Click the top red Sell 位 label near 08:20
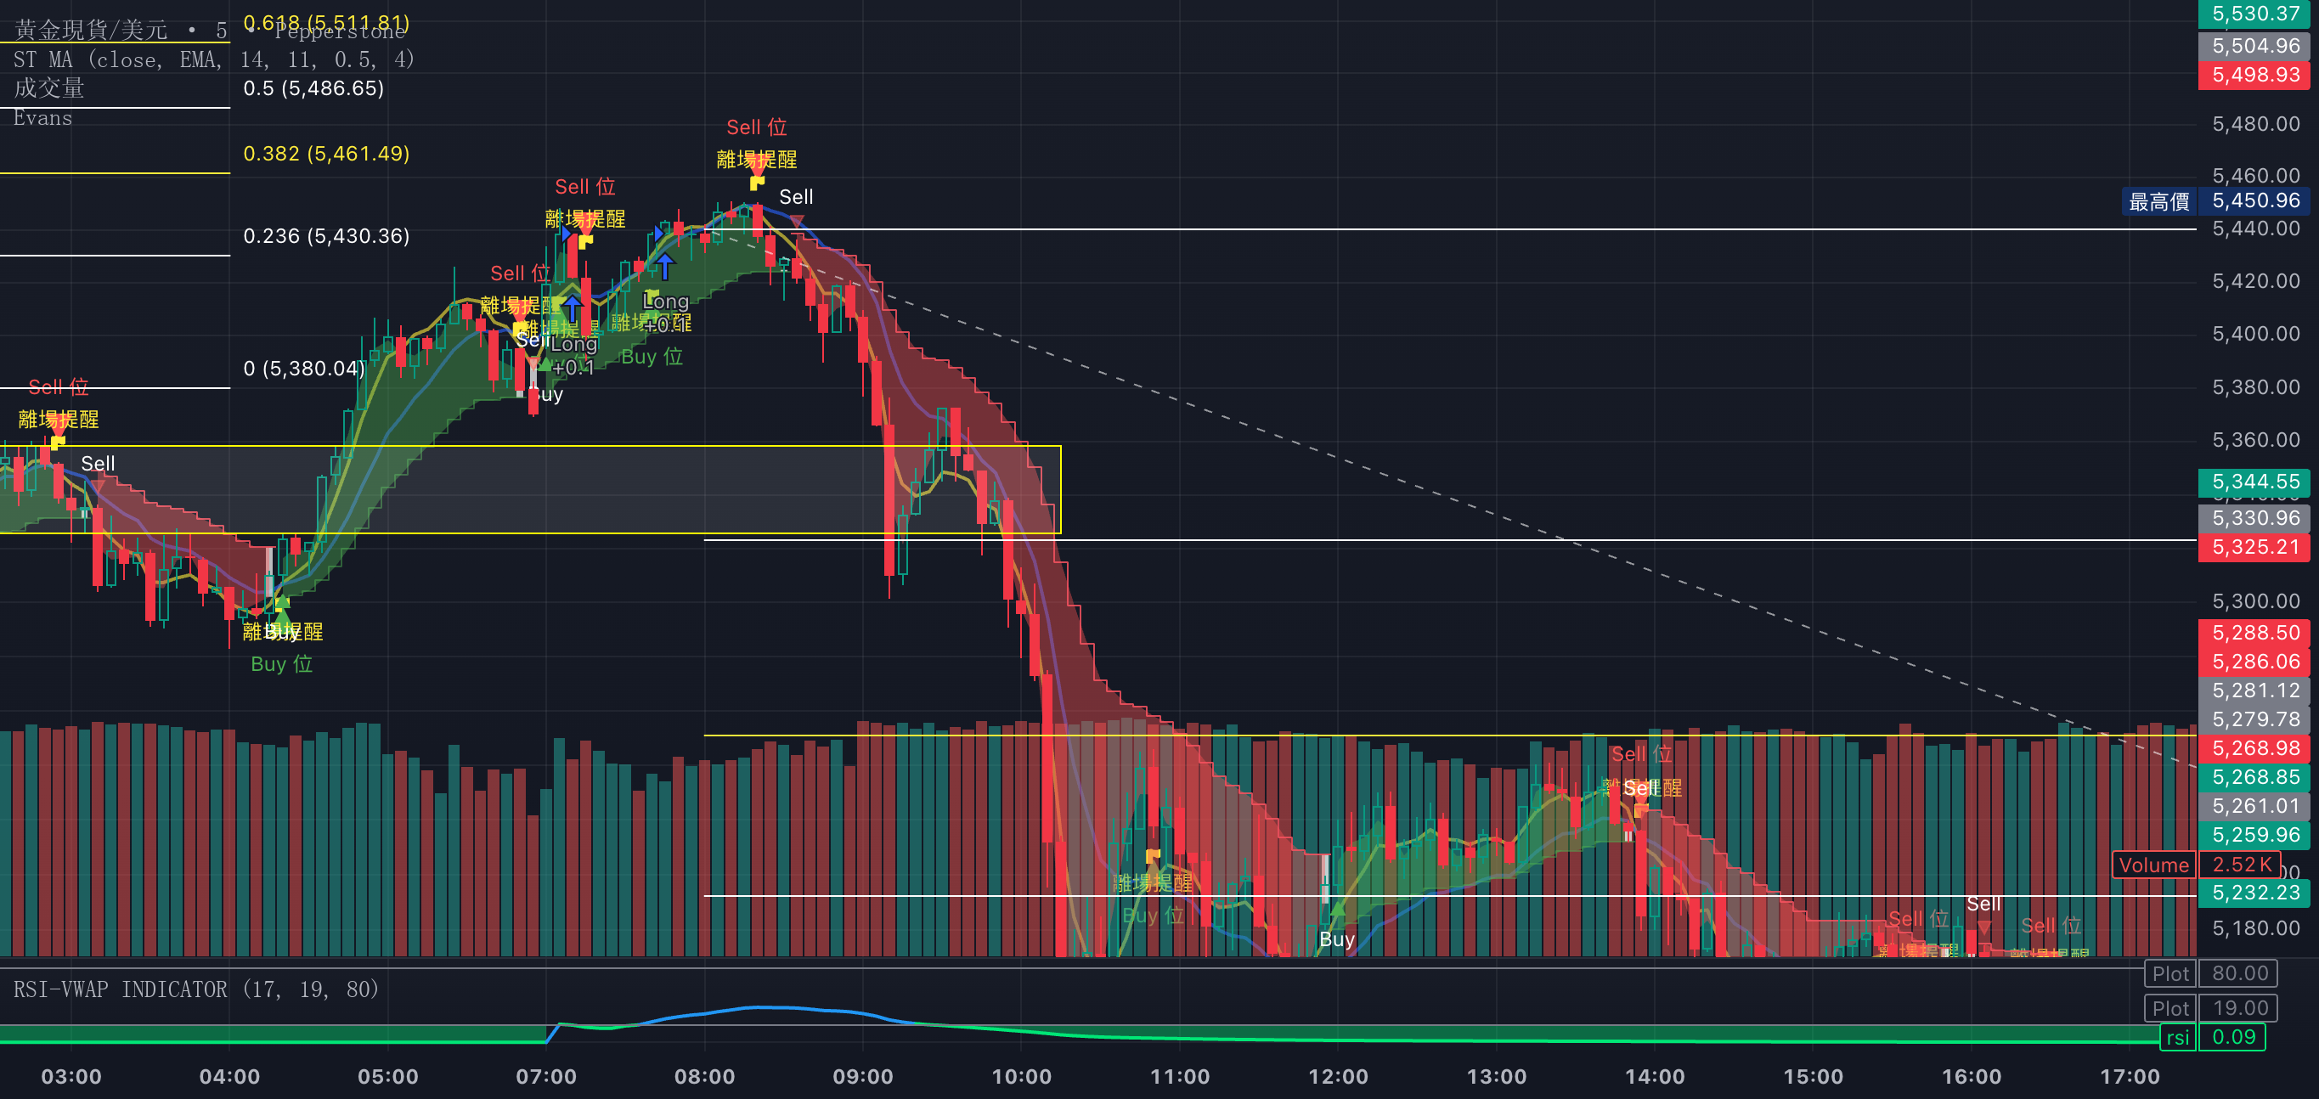 tap(757, 127)
